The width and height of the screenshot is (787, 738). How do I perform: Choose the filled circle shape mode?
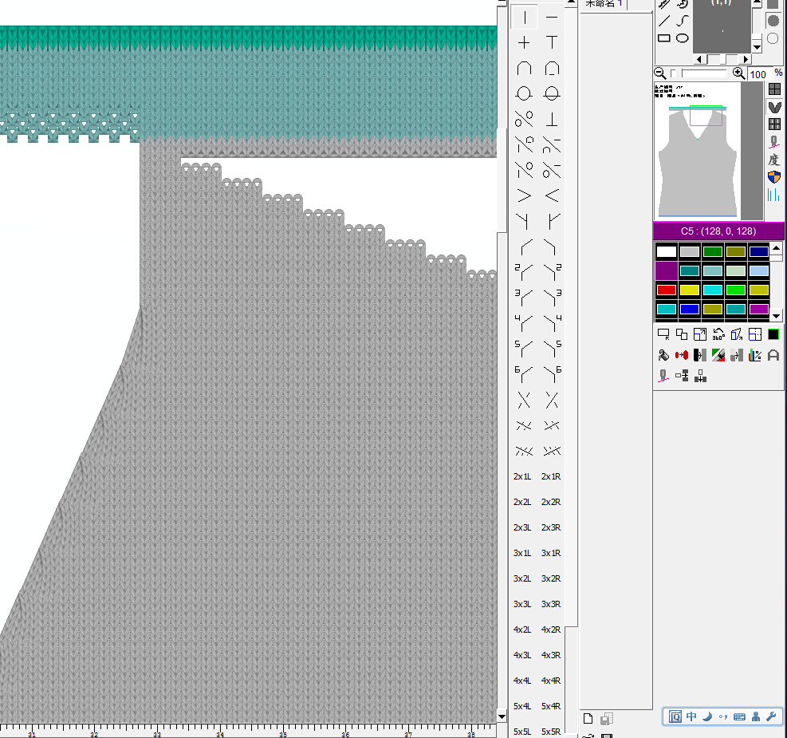click(773, 21)
